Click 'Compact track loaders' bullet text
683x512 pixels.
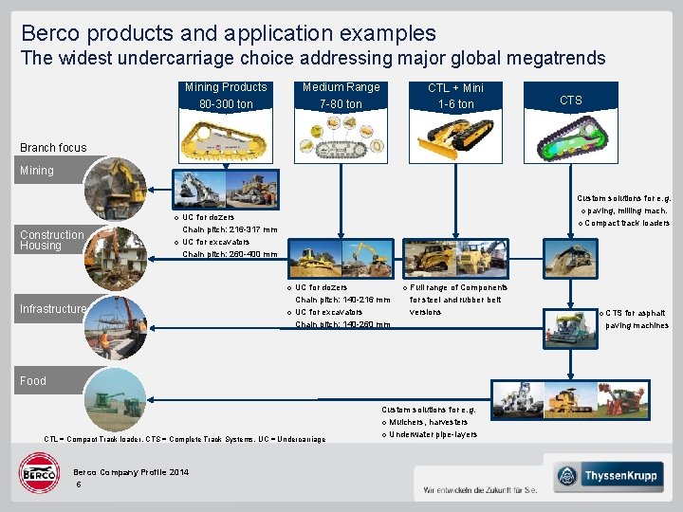pyautogui.click(x=627, y=223)
